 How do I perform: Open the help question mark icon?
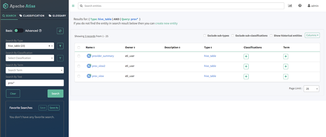(x=300, y=6)
